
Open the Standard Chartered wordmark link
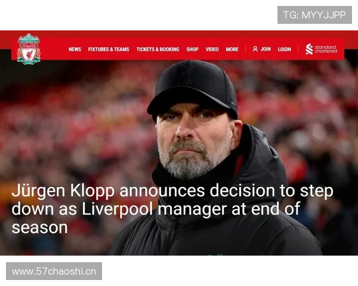coord(326,49)
